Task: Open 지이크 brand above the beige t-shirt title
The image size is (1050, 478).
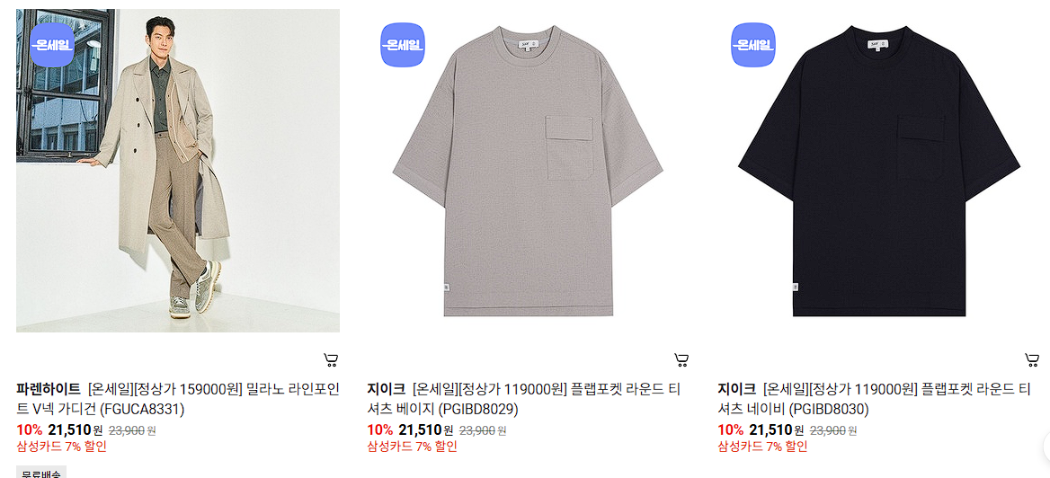Action: (x=387, y=388)
